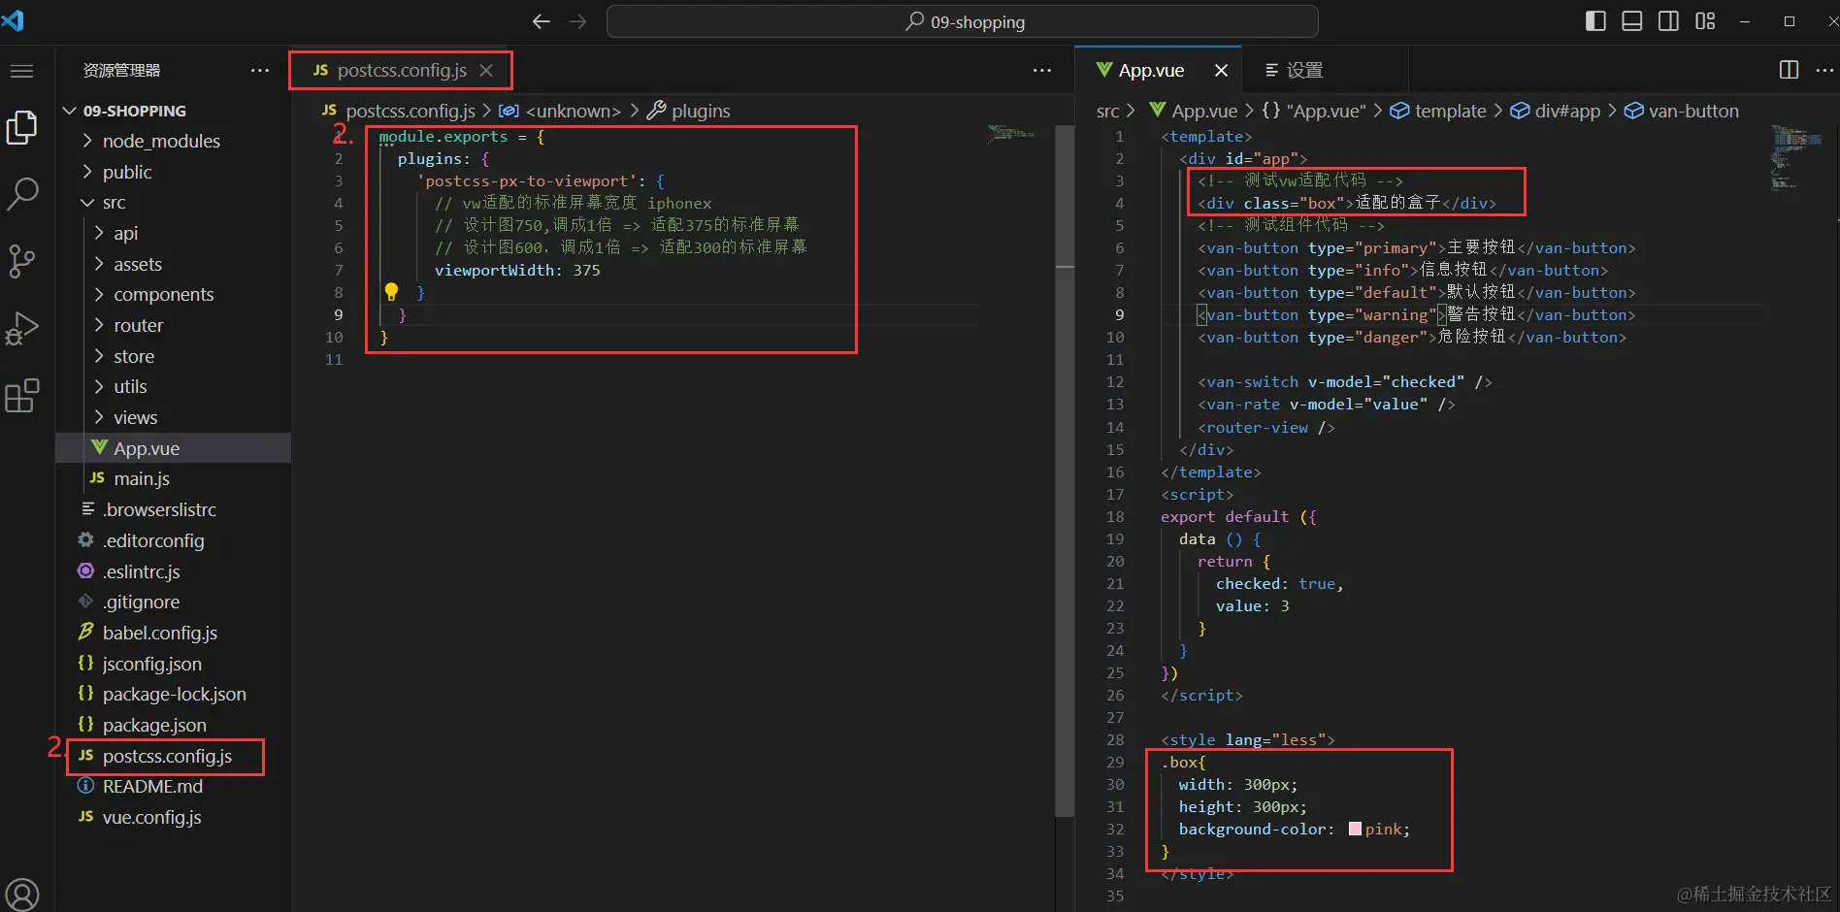The width and height of the screenshot is (1840, 912).
Task: Open the .editorconfig file
Action: click(x=174, y=540)
